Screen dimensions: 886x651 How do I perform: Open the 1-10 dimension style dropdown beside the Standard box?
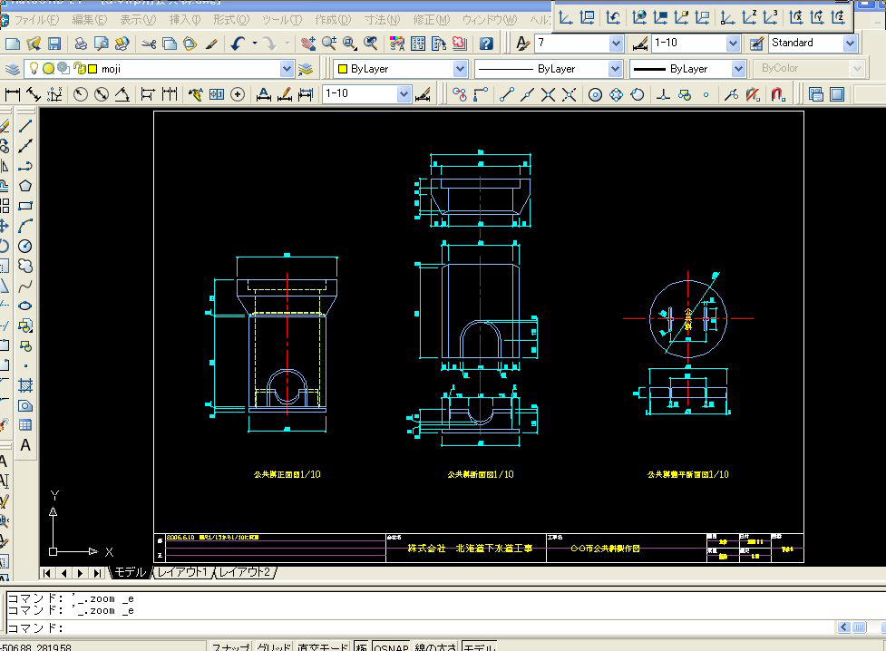coord(733,43)
